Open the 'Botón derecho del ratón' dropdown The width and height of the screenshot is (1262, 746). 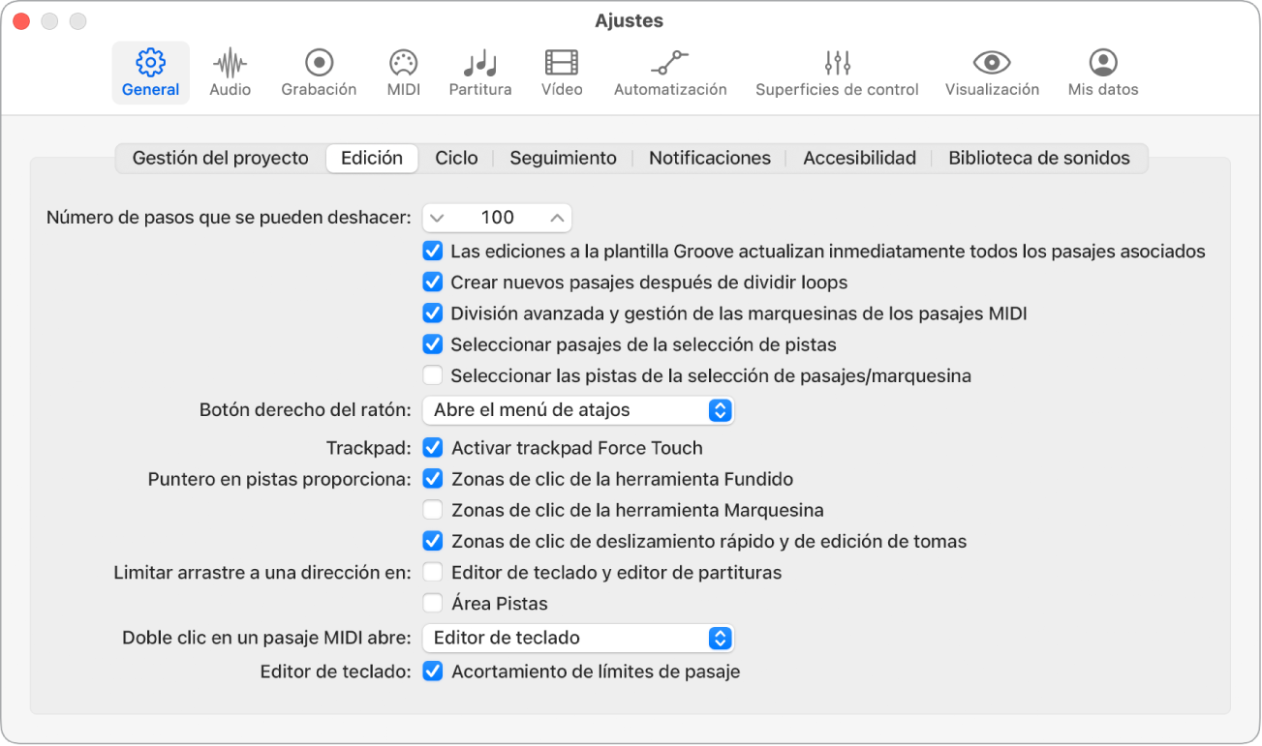click(x=577, y=410)
